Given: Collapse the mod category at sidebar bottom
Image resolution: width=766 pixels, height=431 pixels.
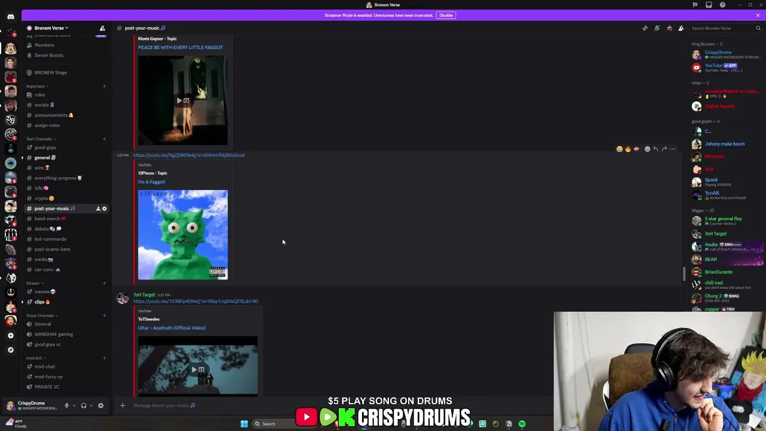Looking at the screenshot, I should tap(35, 358).
